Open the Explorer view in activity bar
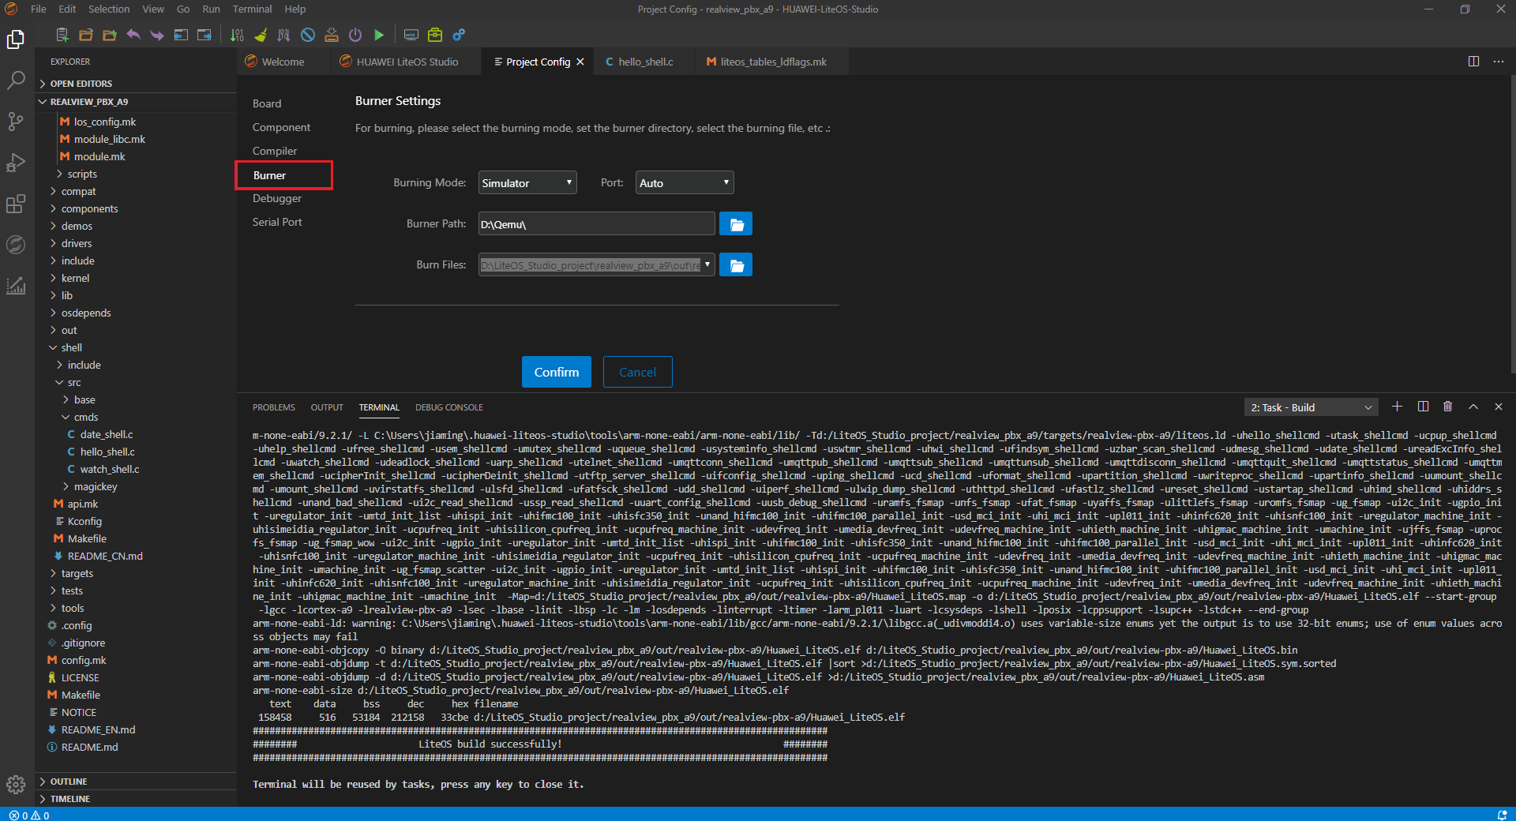Screen dimensions: 1516x821 pyautogui.click(x=16, y=39)
